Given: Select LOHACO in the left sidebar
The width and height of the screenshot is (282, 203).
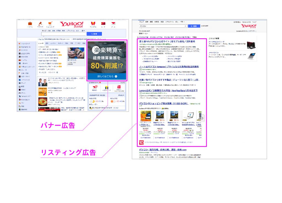Looking at the screenshot, I should 23,57.
